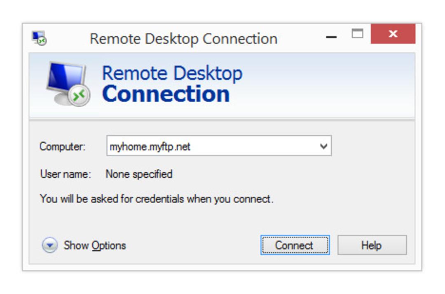Maximize the Remote Desktop Connection window
Image resolution: width=445 pixels, height=294 pixels.
tap(357, 33)
